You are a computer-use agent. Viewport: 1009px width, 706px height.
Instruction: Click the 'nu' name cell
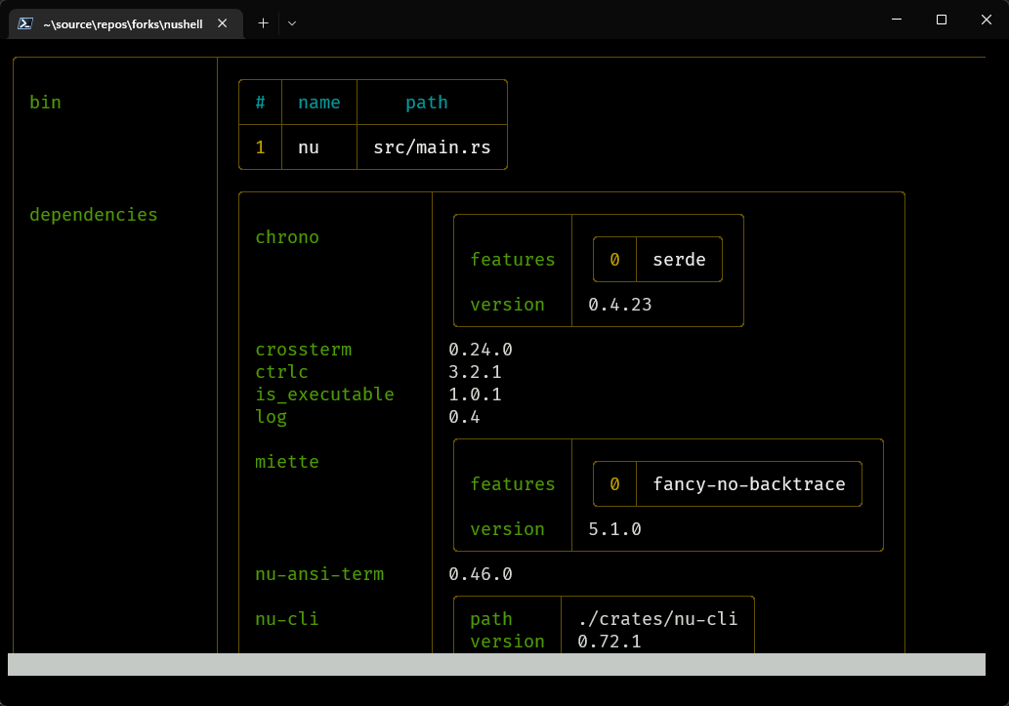(309, 147)
